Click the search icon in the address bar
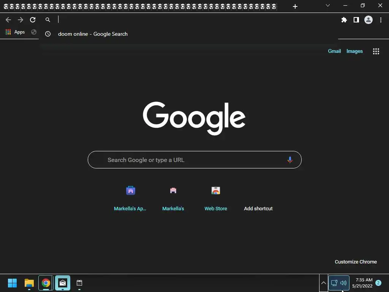Screen dimensions: 389x292 tap(48, 20)
